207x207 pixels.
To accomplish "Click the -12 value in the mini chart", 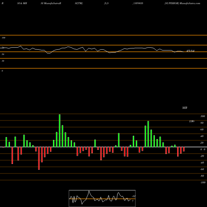I will click(x=134, y=196).
